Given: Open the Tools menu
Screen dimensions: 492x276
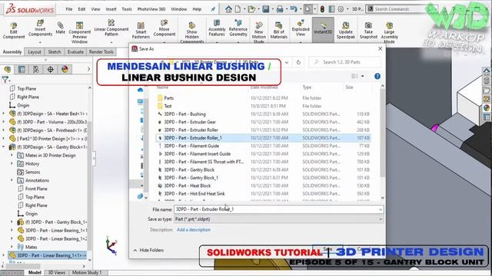Looking at the screenshot, I should coord(127,9).
